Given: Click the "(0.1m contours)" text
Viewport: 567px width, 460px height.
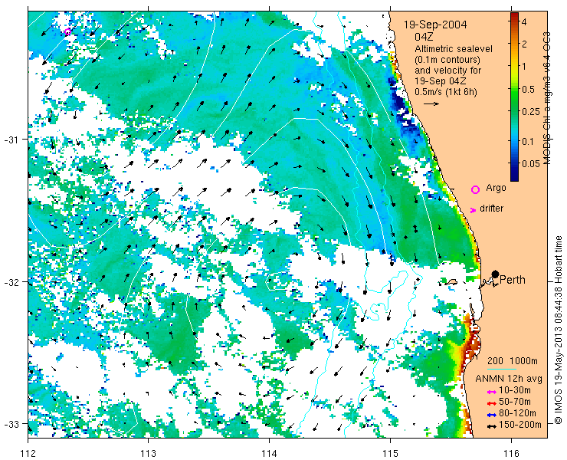Looking at the screenshot, I should tap(447, 59).
